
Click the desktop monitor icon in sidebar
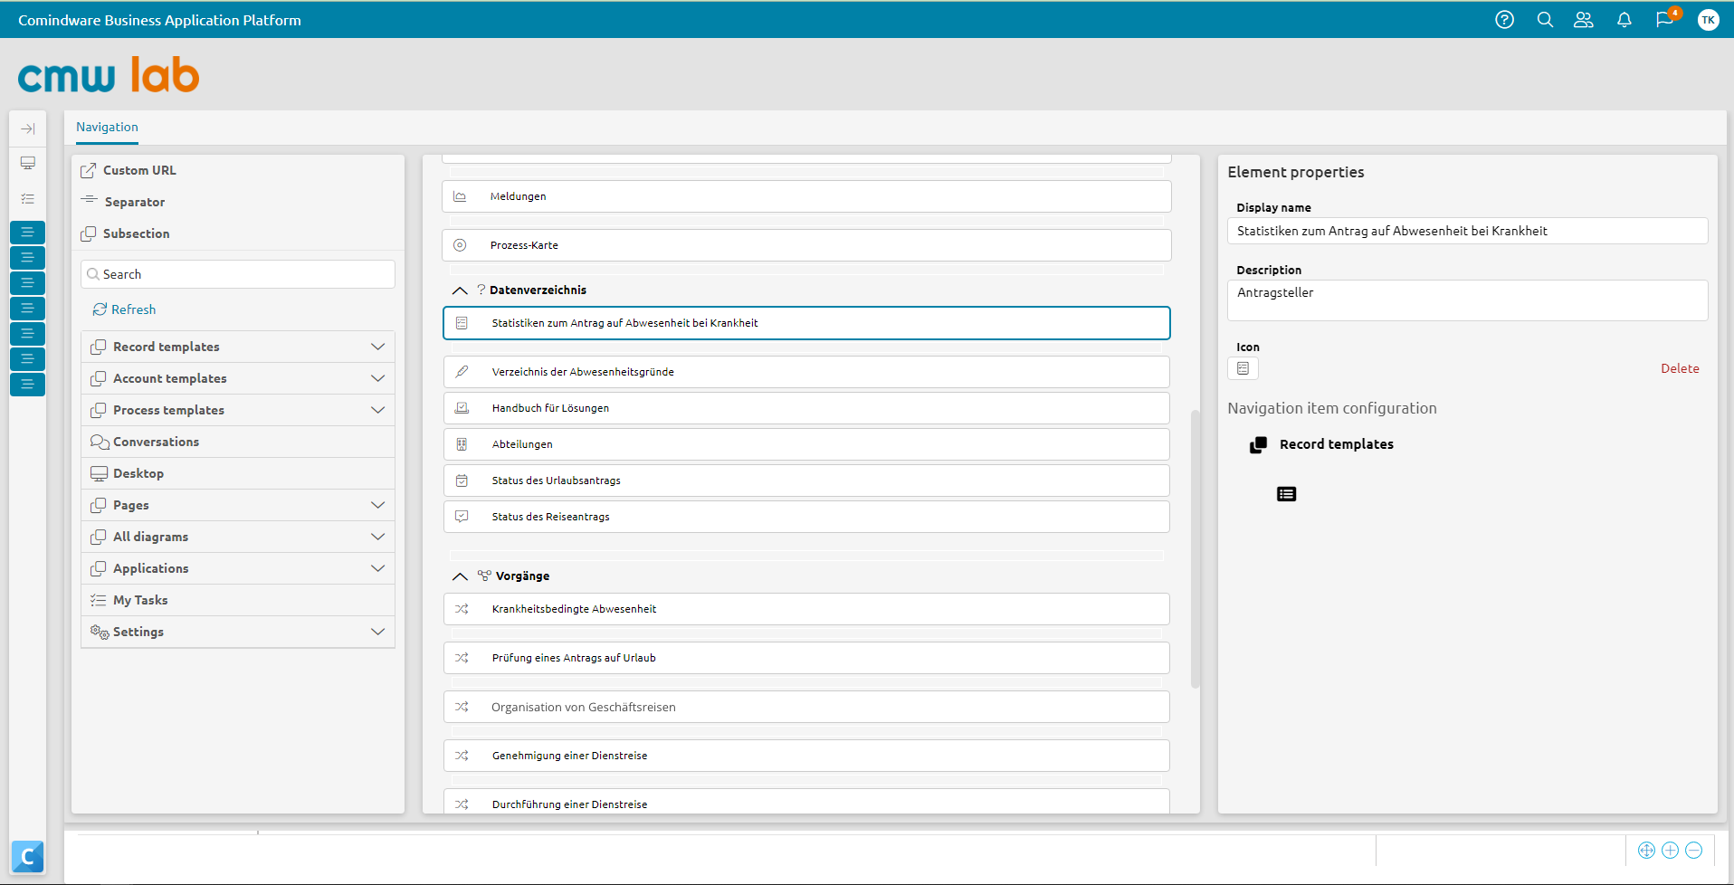(x=28, y=163)
